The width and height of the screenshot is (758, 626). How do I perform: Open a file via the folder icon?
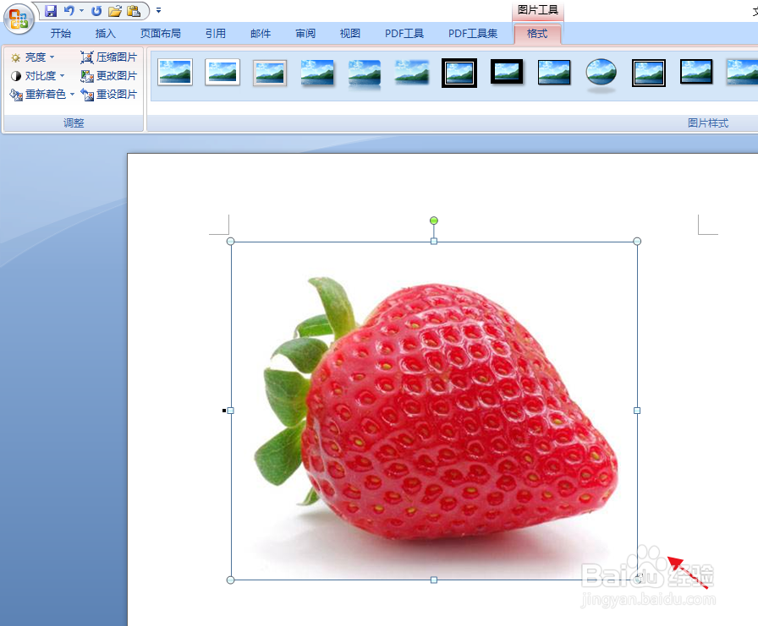coord(114,11)
